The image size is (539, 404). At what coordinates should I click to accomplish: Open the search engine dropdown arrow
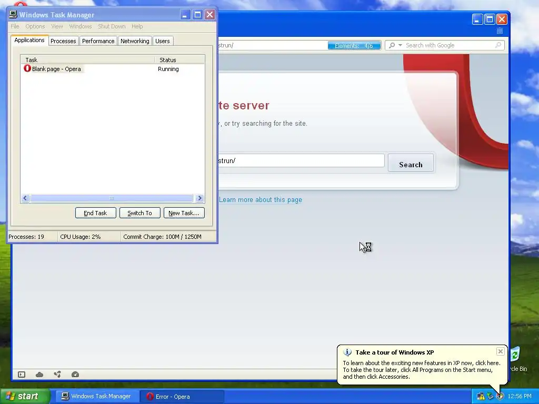coord(400,45)
